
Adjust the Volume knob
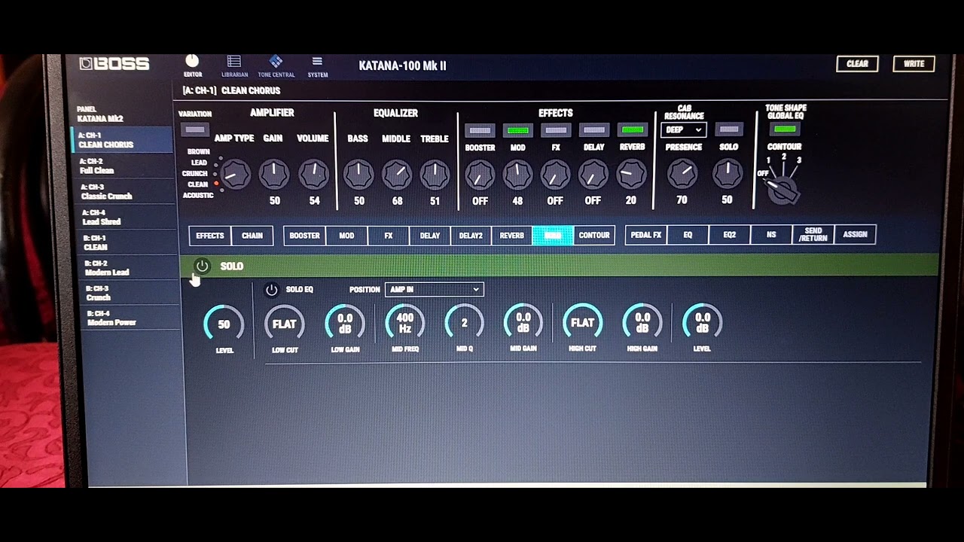(313, 175)
